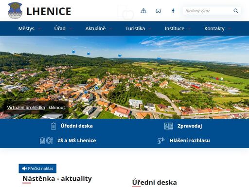
Task: Click Virtuální prohlídka - kliknout link
Action: coord(36,108)
